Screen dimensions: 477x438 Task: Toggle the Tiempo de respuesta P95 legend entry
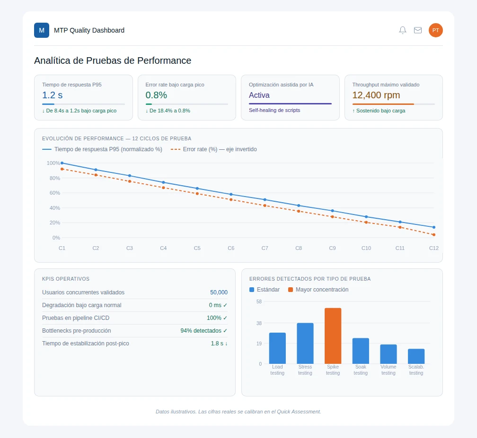(102, 149)
